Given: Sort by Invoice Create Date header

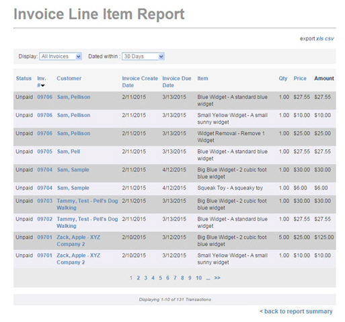Looking at the screenshot, I should (x=140, y=82).
